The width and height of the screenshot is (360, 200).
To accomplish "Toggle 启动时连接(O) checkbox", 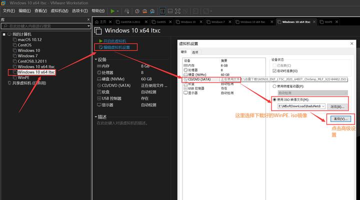I will click(x=274, y=71).
